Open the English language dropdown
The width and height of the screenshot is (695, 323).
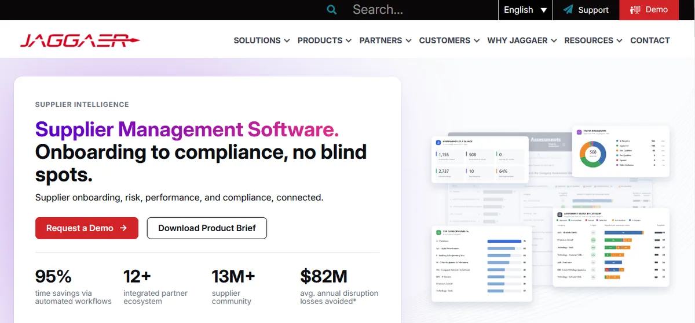525,10
